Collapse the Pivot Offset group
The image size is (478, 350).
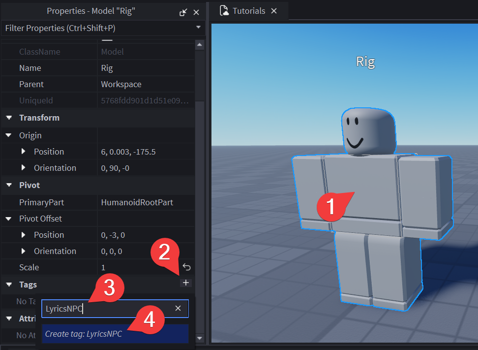(x=9, y=219)
